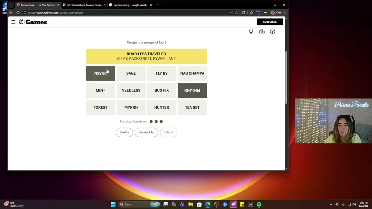
Task: Open Microsoft Teams on the taskbar
Action: [182, 204]
